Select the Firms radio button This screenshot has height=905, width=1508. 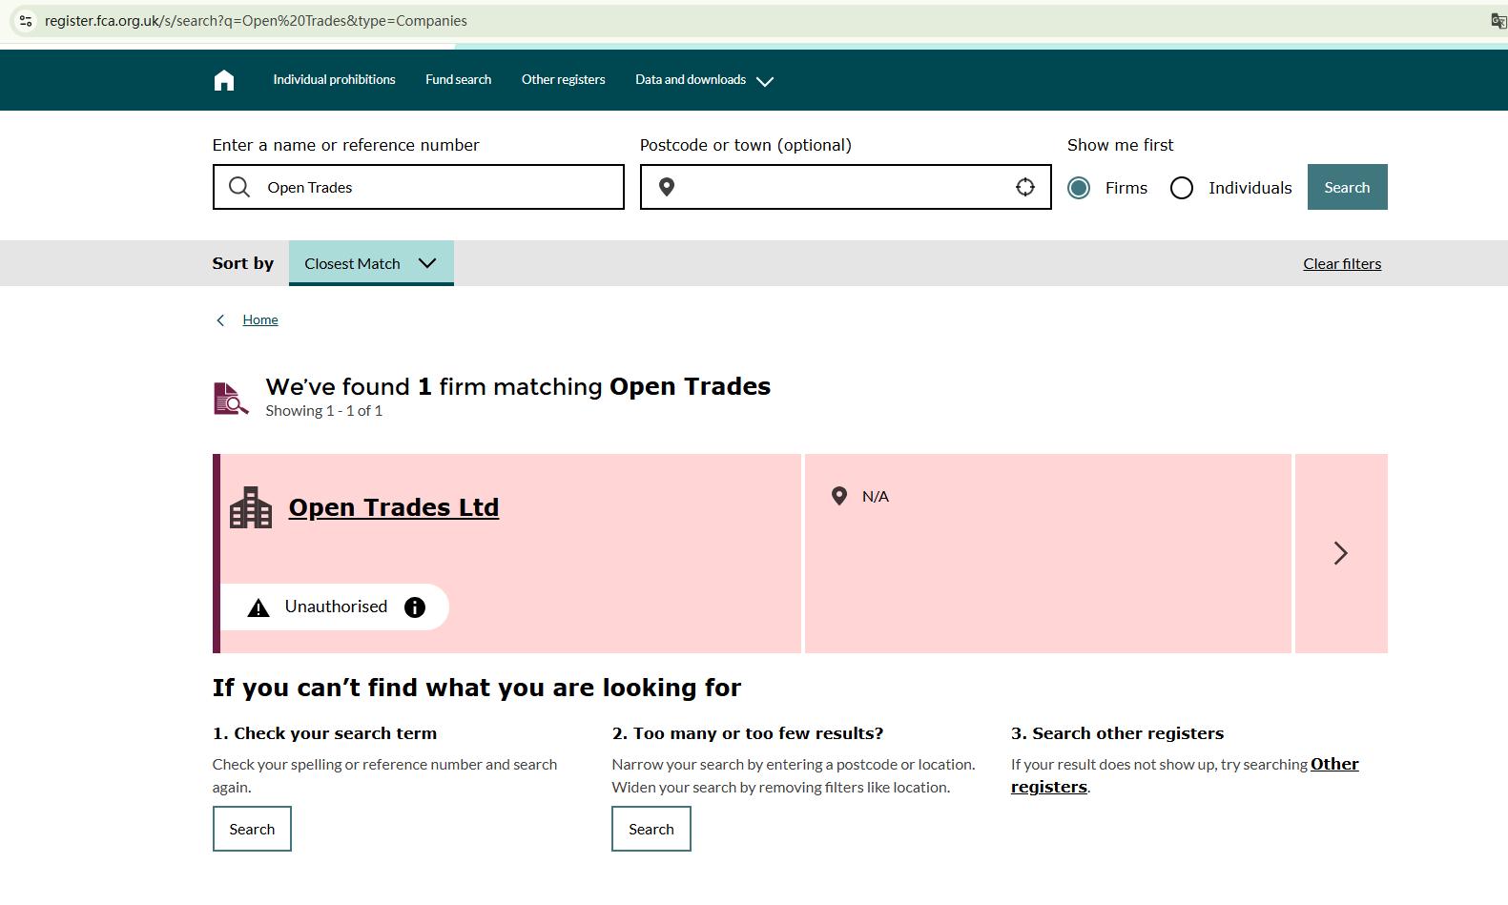tap(1079, 188)
